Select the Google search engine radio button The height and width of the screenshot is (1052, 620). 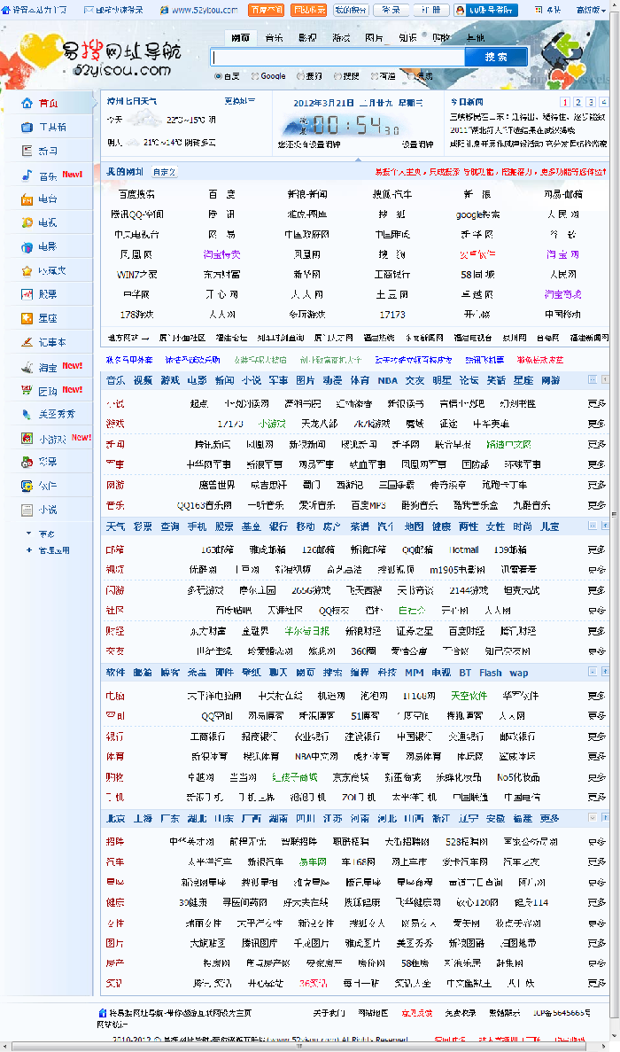(255, 77)
